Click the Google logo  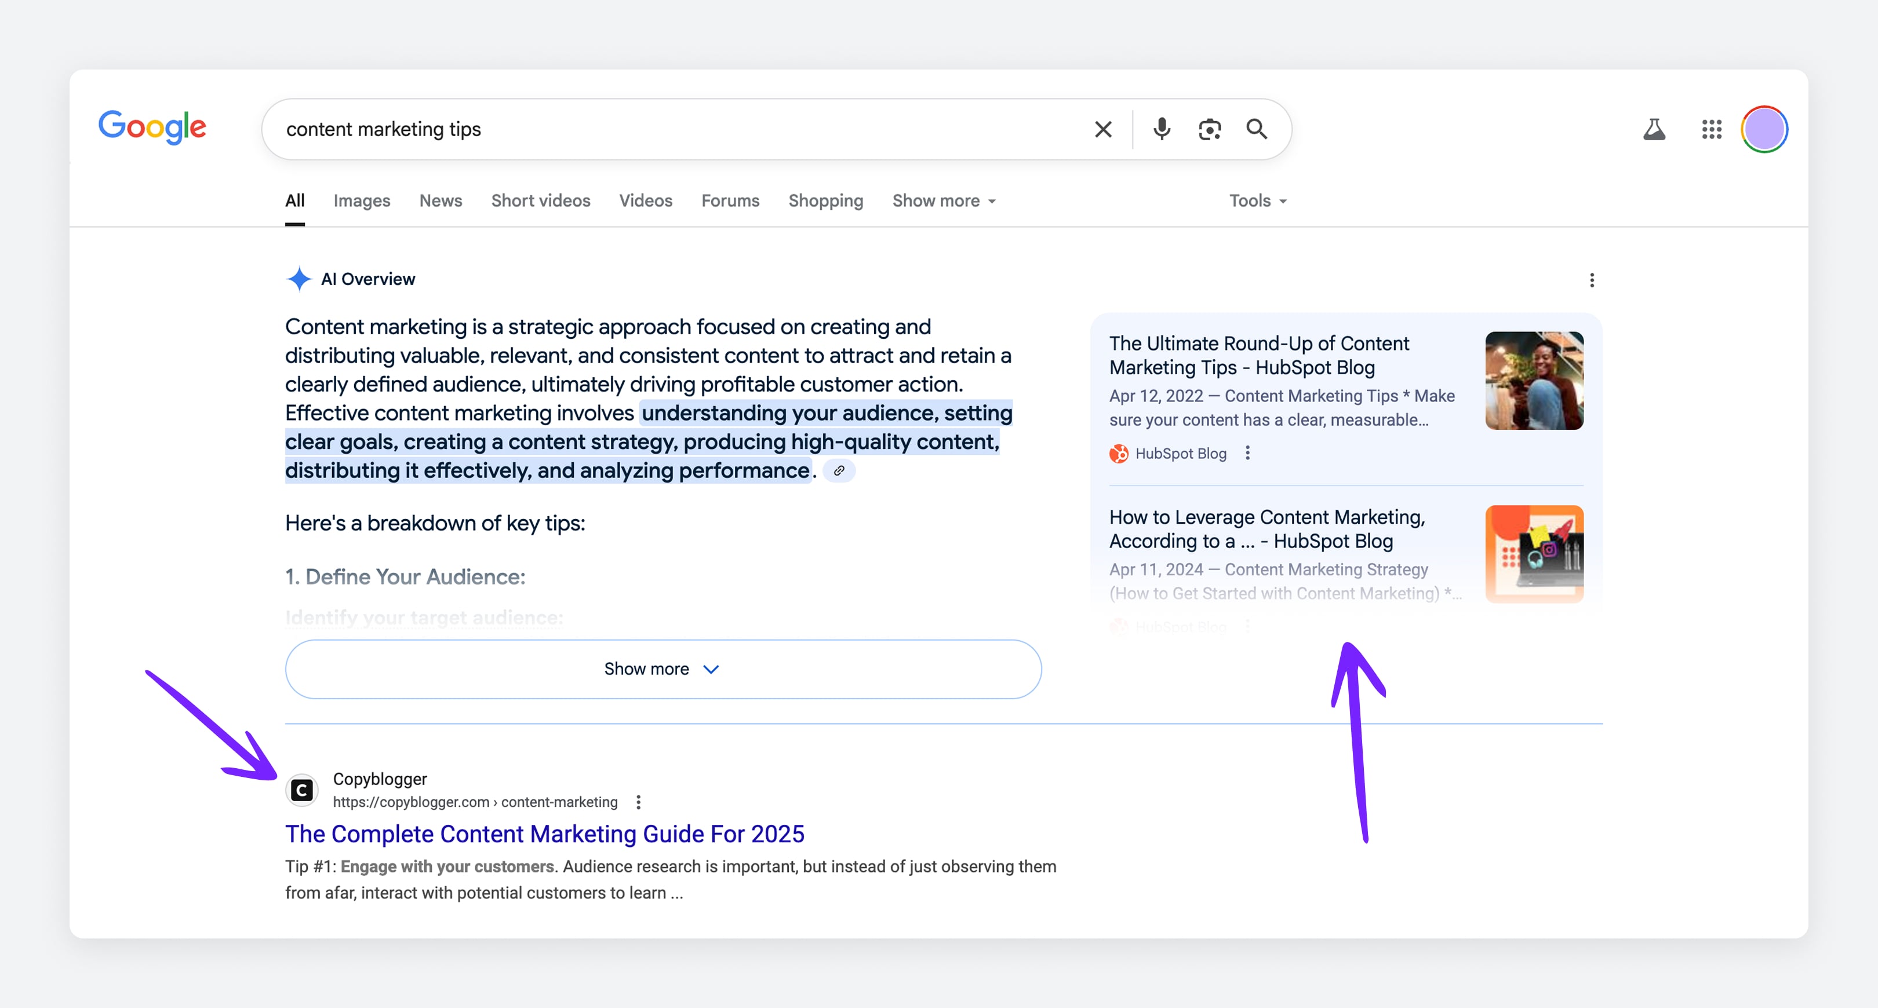click(152, 127)
